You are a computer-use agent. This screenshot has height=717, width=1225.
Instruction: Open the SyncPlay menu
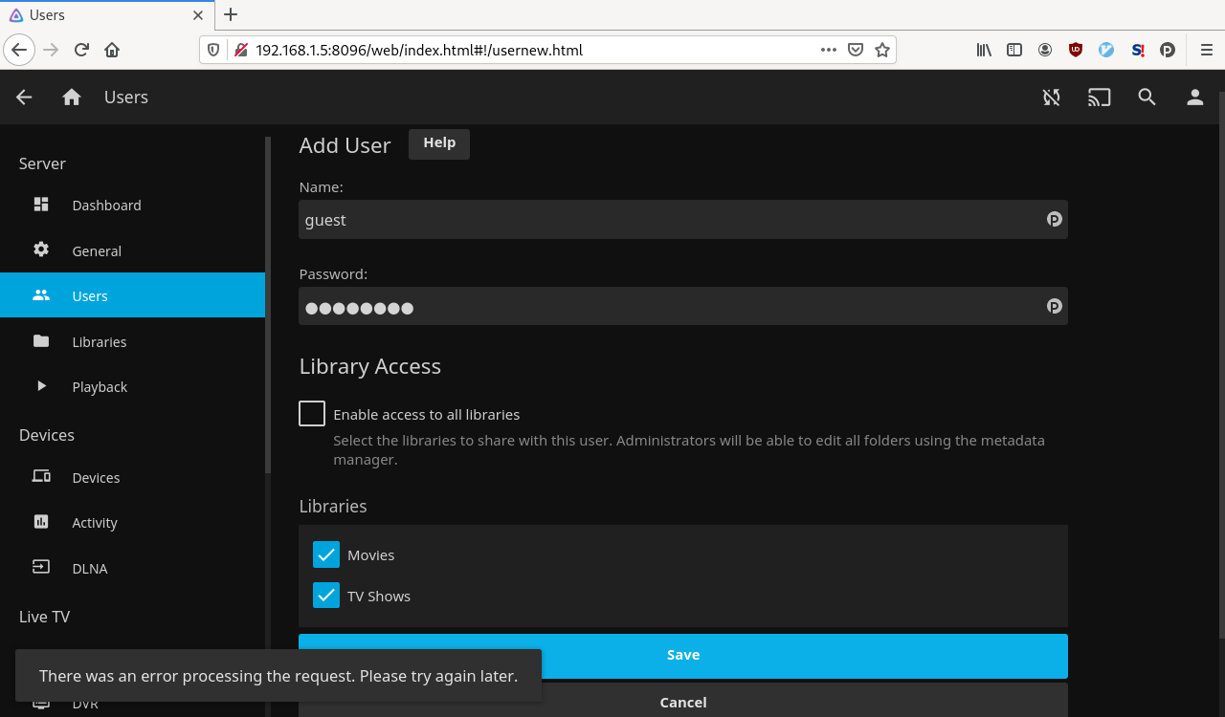coord(1051,97)
